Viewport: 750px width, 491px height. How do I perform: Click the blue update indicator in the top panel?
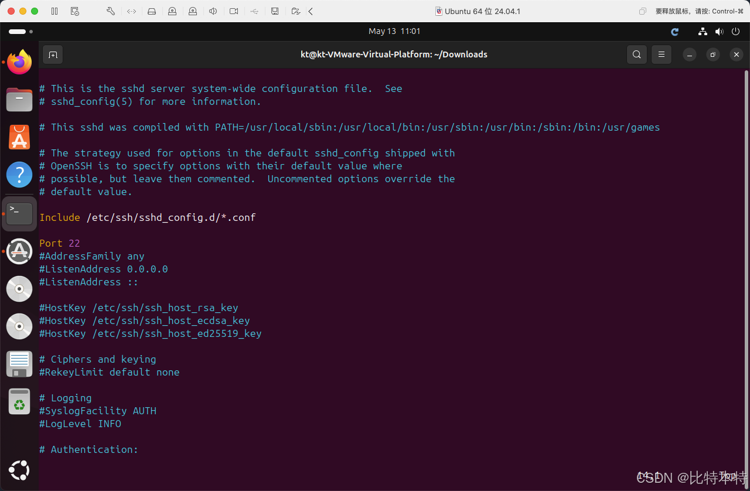(x=674, y=32)
